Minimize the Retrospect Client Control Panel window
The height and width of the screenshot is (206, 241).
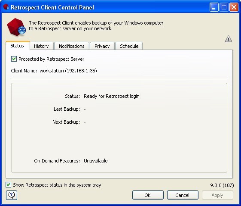214,7
